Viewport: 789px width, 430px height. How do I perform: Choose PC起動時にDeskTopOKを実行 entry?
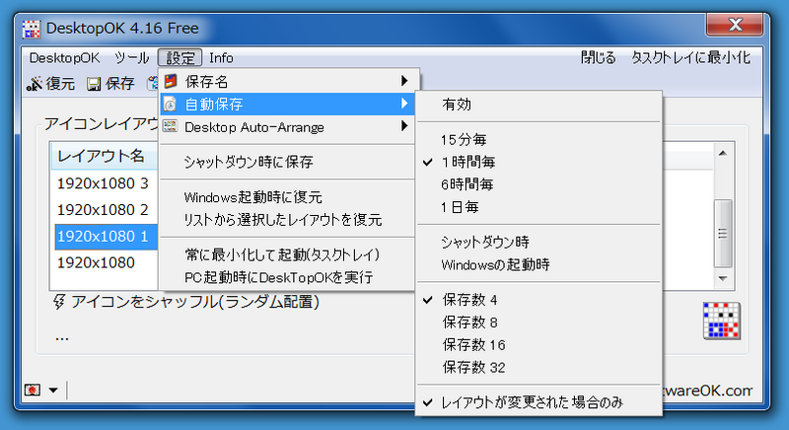[x=287, y=277]
